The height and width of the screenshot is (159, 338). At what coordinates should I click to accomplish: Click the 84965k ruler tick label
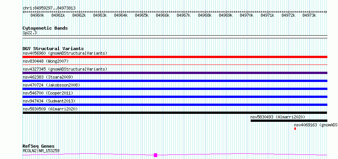[142, 15]
